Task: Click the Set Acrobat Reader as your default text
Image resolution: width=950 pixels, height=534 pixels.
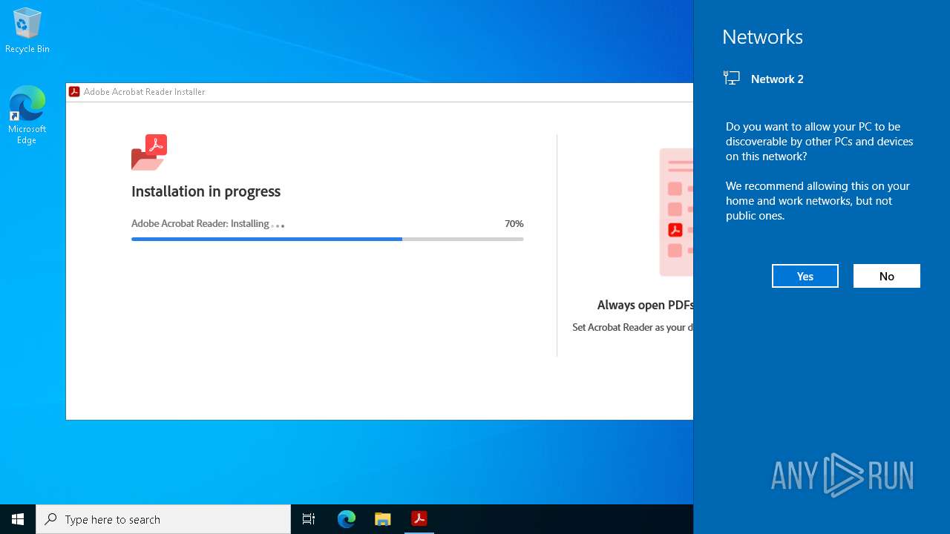Action: [x=632, y=327]
